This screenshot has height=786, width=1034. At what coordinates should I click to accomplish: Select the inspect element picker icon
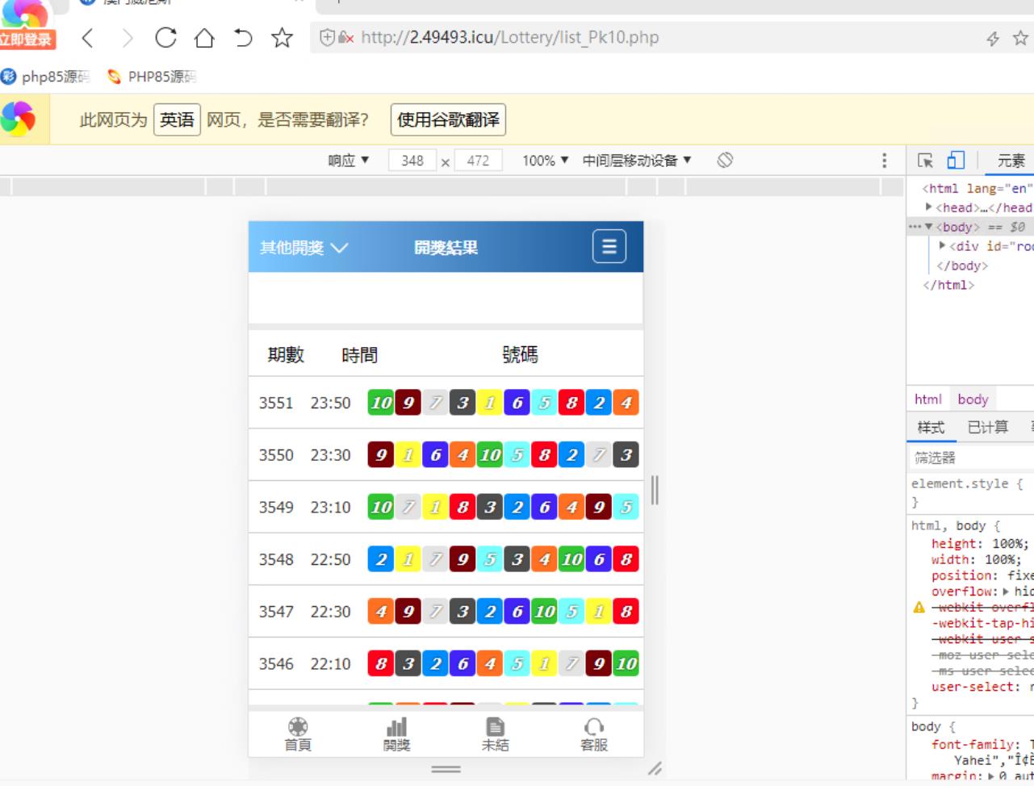925,161
